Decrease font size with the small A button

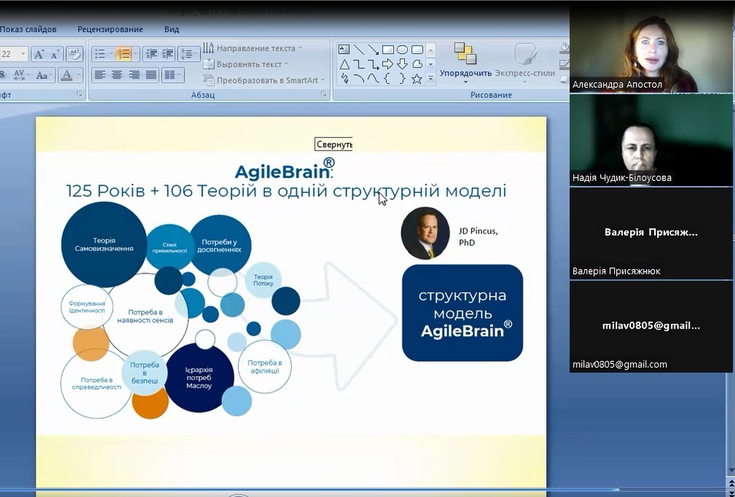pyautogui.click(x=55, y=55)
